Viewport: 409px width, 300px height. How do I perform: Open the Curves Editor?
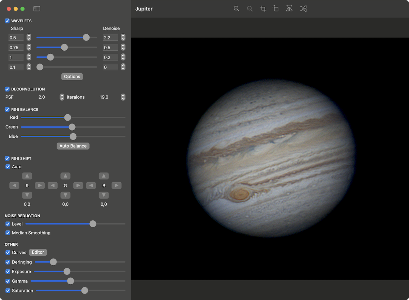[38, 252]
